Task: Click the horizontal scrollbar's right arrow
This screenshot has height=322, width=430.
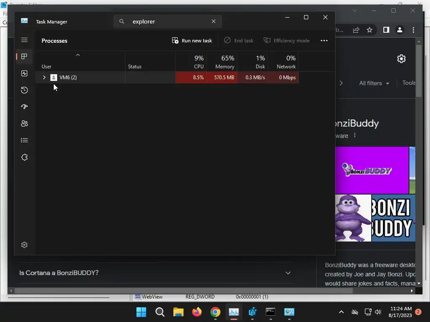Action: pyautogui.click(x=412, y=291)
